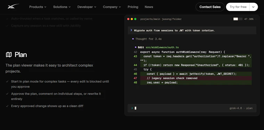The width and height of the screenshot is (264, 130).
Task: Go to the Pricing page
Action: (133, 7)
